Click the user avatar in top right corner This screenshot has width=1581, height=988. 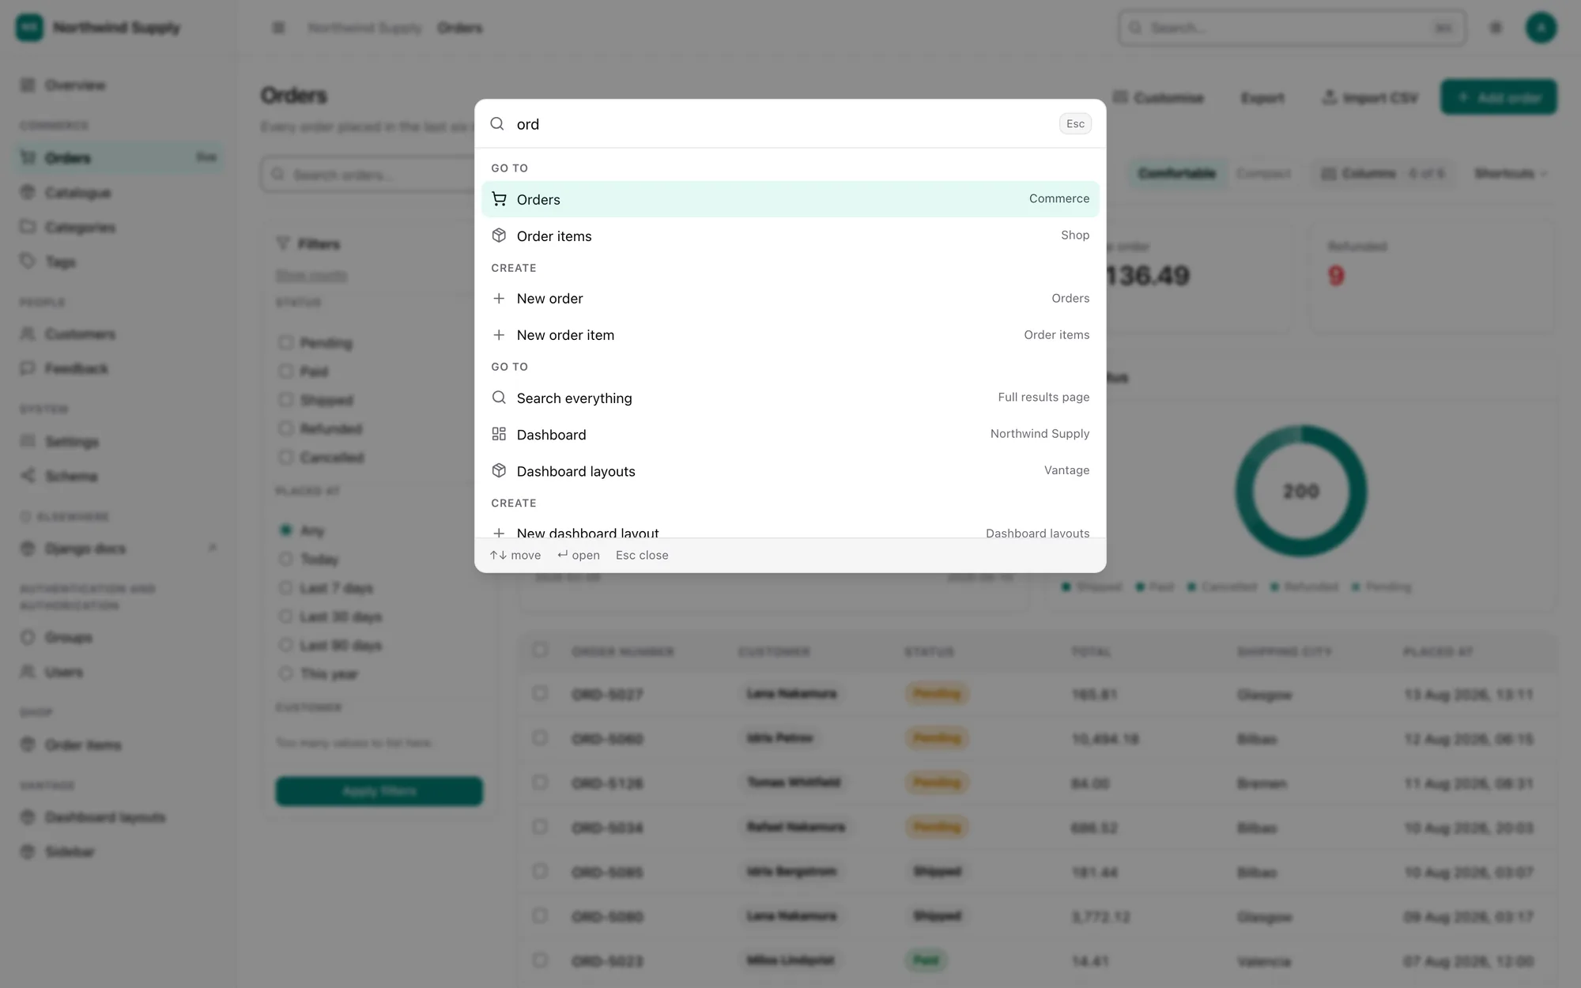[x=1541, y=28]
